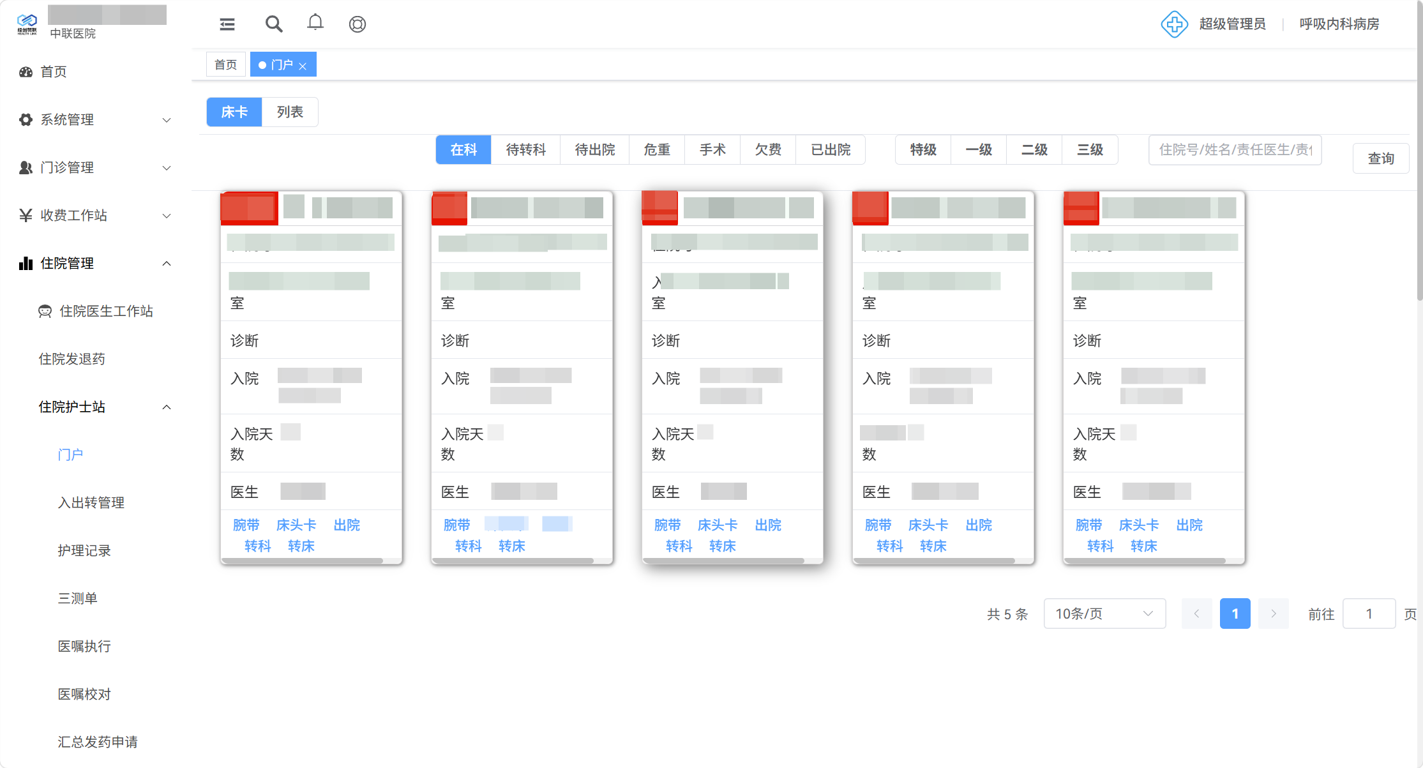Expand the 门诊管理 menu chevron
Screen dimensions: 1423x768
[167, 168]
